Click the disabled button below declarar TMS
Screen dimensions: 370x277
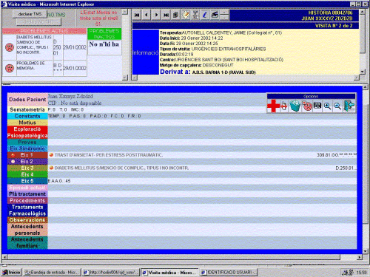38,22
